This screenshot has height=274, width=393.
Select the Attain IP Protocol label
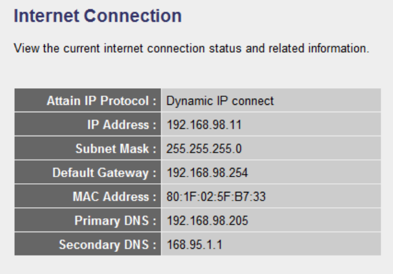[88, 100]
